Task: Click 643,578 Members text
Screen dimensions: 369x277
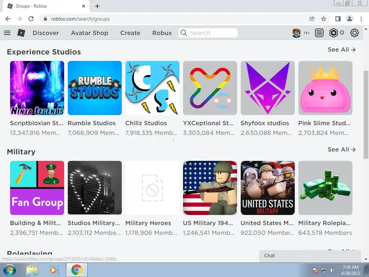Action: click(x=325, y=233)
